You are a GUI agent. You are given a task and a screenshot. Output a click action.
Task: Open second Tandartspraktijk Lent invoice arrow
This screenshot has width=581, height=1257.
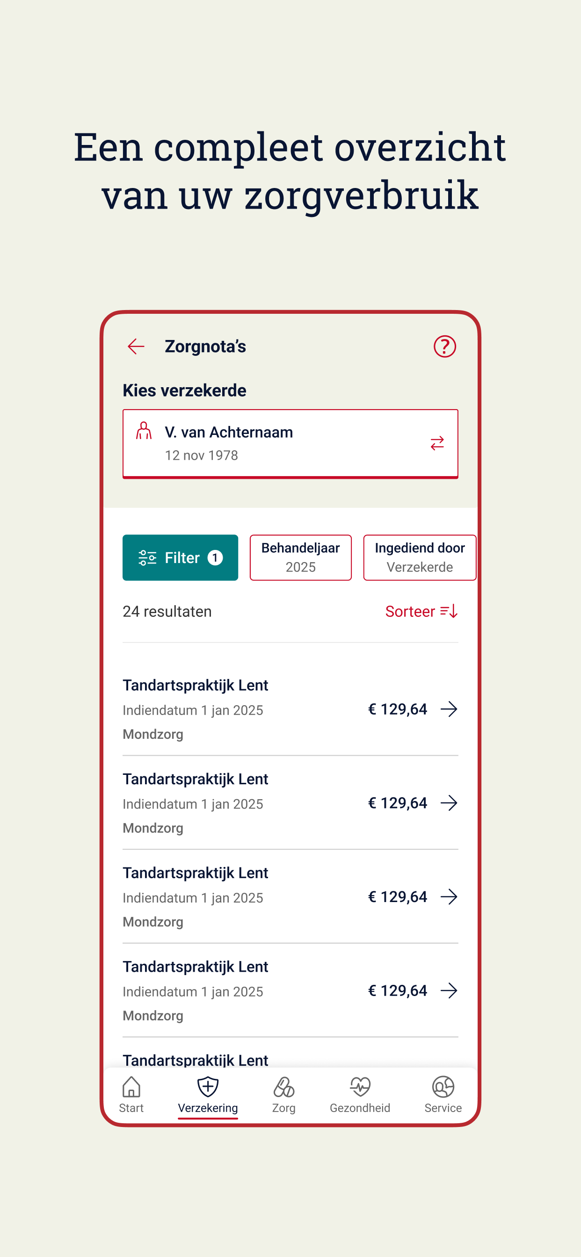coord(449,803)
